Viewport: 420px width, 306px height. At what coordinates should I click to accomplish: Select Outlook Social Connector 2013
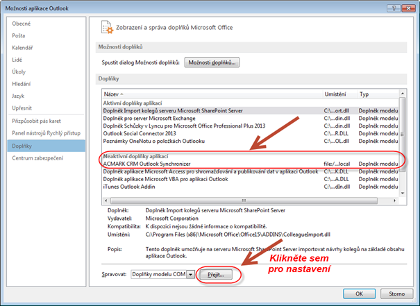(x=251, y=133)
